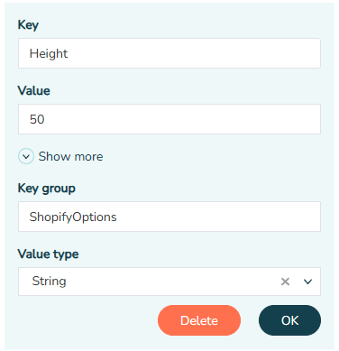Place cursor on the Height text
339x351 pixels.
click(x=49, y=53)
